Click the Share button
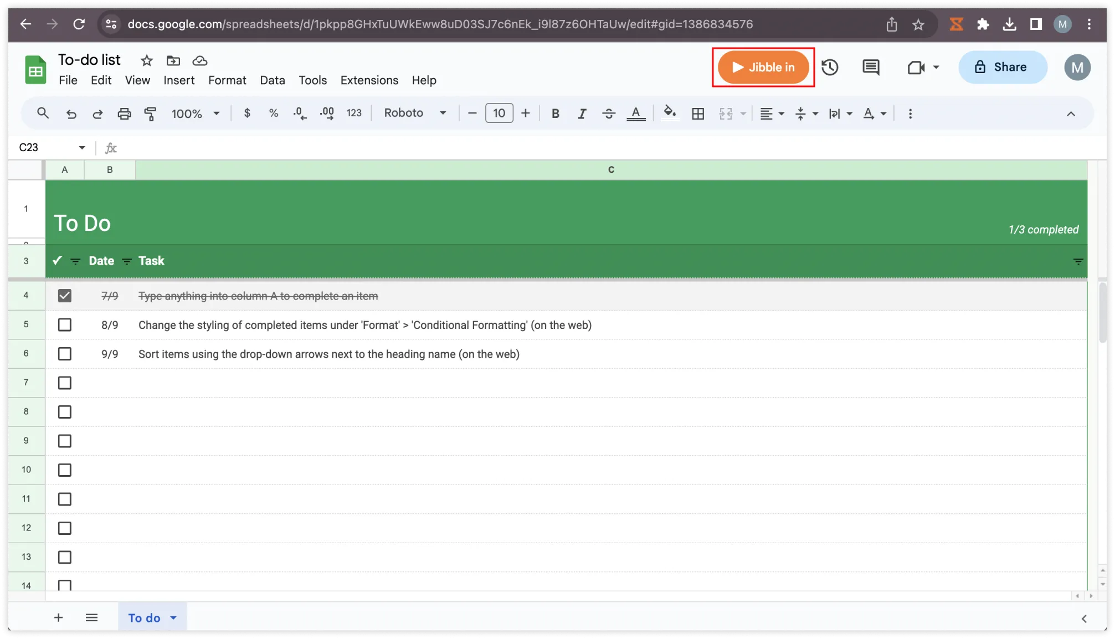This screenshot has width=1115, height=639. tap(1002, 67)
